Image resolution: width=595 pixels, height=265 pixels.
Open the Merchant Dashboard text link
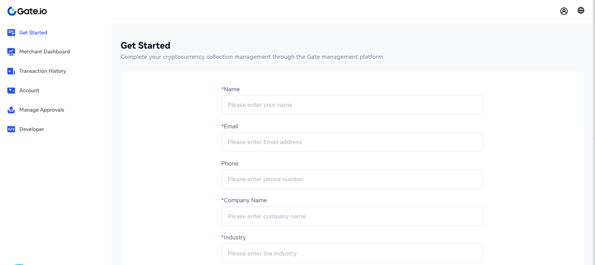coord(45,52)
